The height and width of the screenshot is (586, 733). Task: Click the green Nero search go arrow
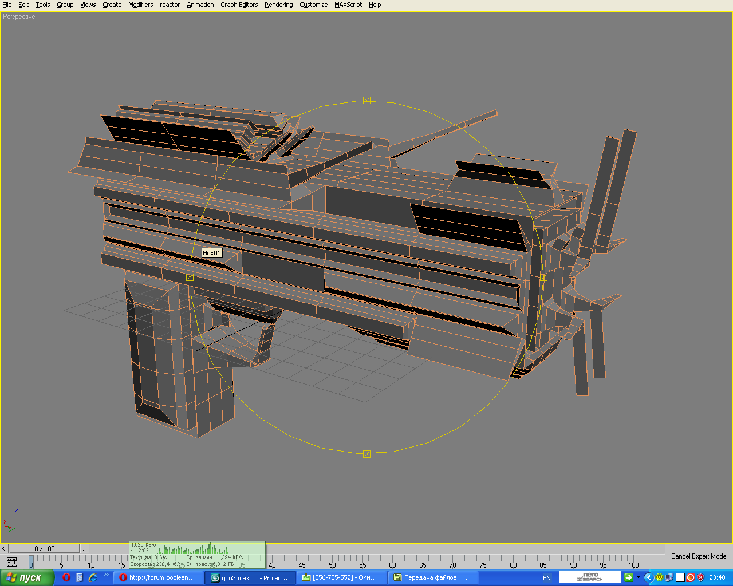[628, 577]
